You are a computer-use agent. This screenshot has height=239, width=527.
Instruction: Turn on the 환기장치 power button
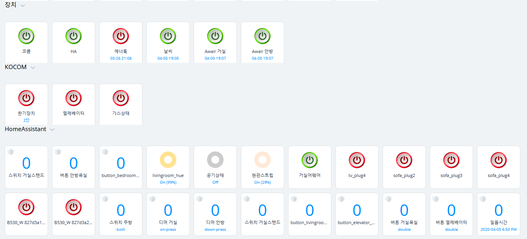pos(26,98)
